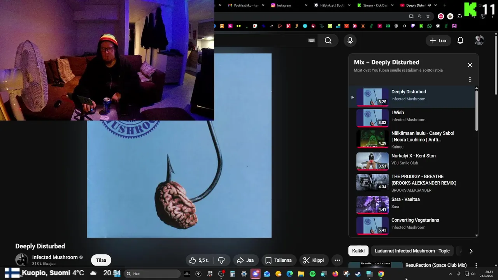Open the WhatsApp bookmark icon

click(430, 26)
